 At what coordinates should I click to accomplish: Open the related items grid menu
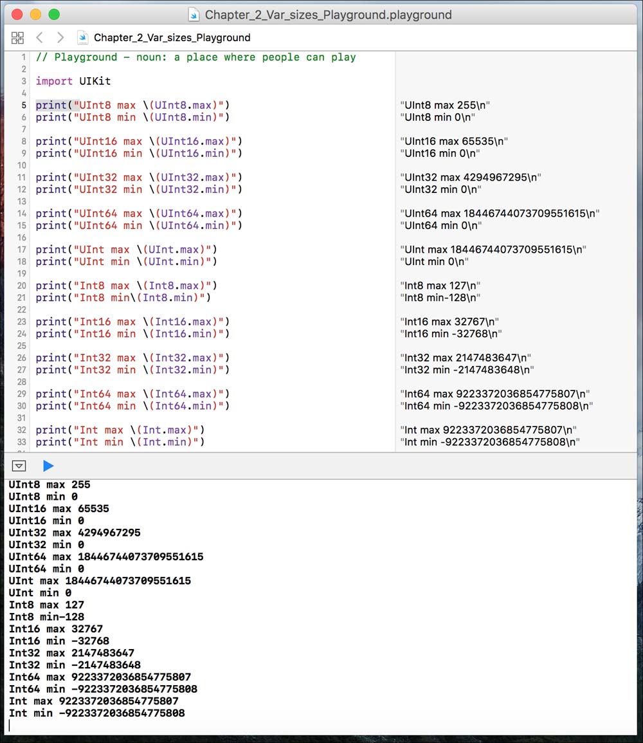pos(17,38)
